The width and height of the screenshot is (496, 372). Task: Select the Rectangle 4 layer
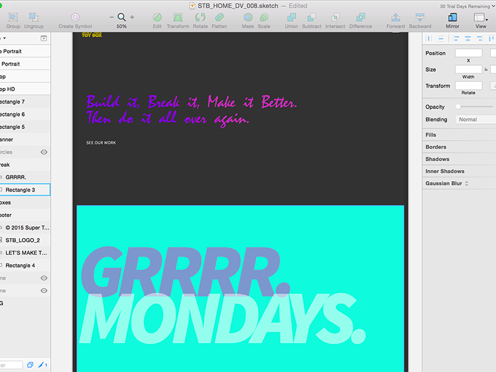point(25,265)
